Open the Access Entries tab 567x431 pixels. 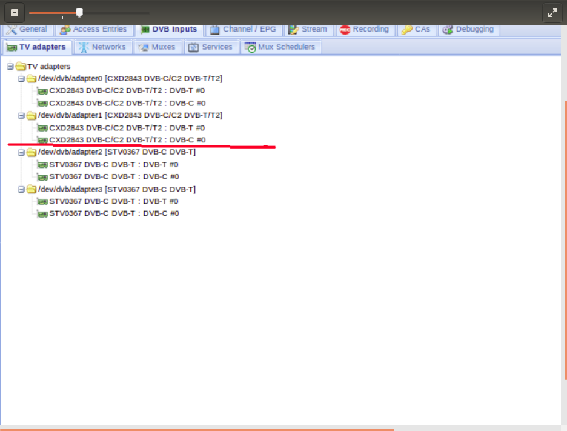click(x=94, y=29)
